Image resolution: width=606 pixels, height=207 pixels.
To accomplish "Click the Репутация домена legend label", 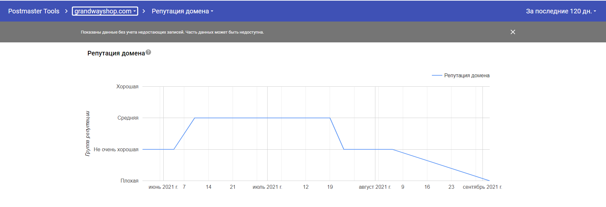I will pos(467,75).
